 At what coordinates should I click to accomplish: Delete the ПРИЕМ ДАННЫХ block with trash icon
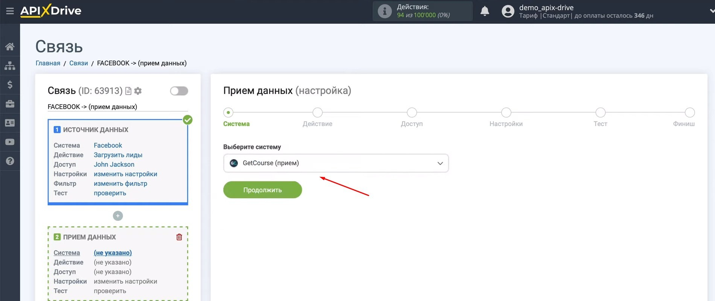click(179, 237)
